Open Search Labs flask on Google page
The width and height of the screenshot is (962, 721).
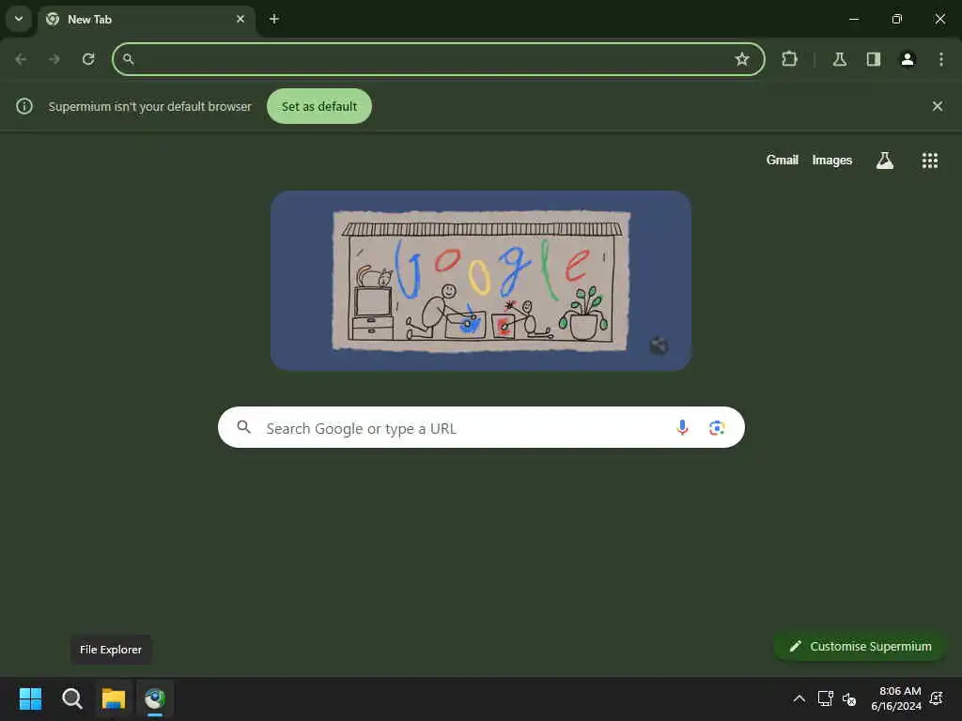885,160
